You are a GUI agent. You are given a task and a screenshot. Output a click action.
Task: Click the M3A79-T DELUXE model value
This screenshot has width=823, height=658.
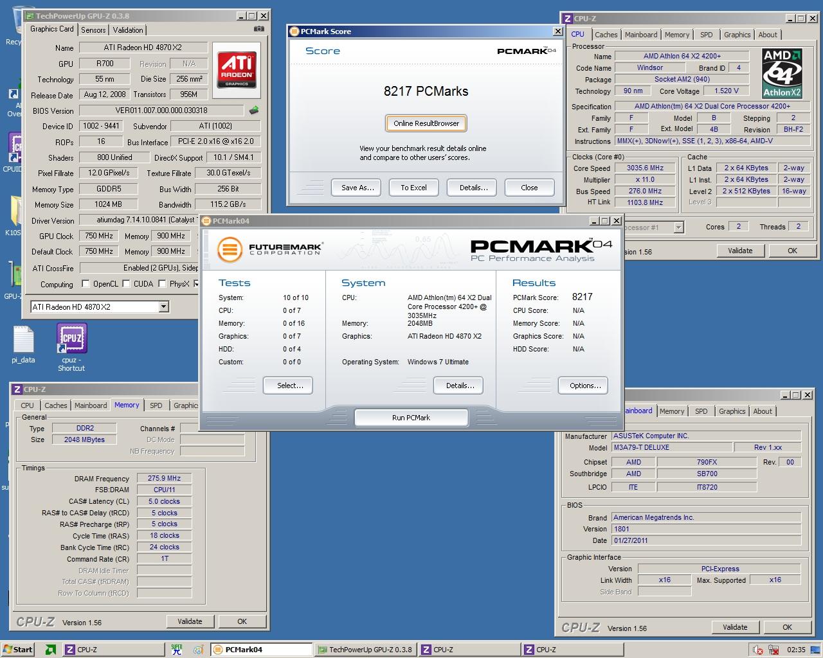(x=671, y=447)
